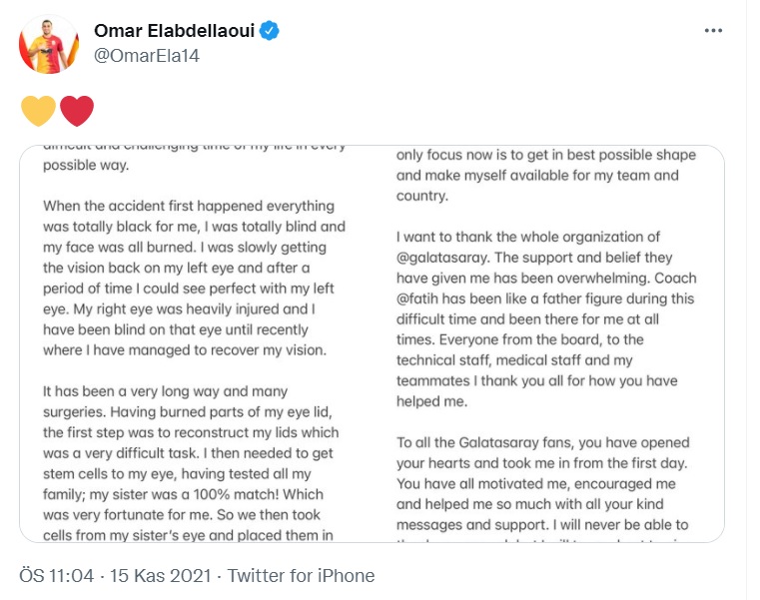Open the right statement image

pyautogui.click(x=553, y=343)
